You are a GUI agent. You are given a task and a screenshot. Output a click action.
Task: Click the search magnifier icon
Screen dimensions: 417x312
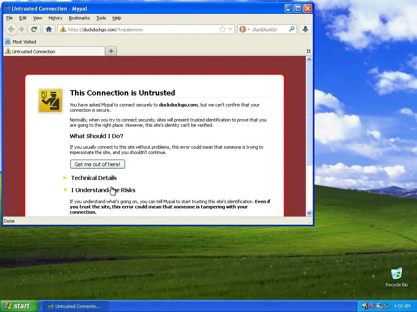[x=292, y=29]
